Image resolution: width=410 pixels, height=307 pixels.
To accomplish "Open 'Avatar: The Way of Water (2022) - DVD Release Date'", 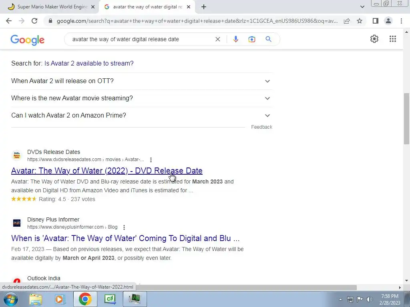I will pos(107,171).
